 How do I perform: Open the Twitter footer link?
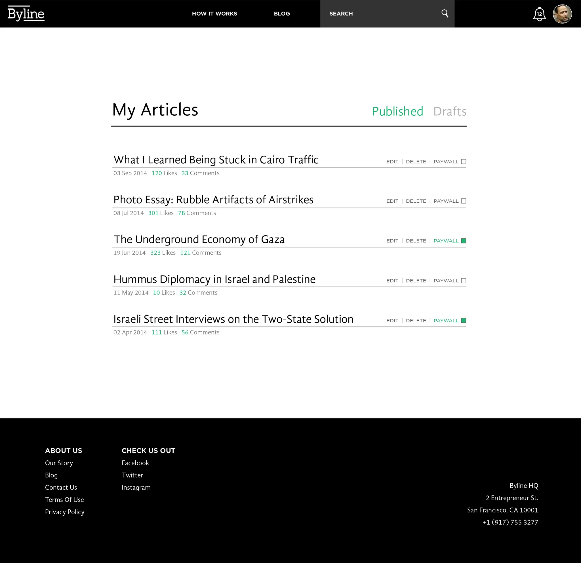click(132, 475)
